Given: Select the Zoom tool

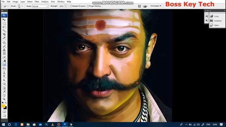Looking at the screenshot, I should pyautogui.click(x=4, y=99).
